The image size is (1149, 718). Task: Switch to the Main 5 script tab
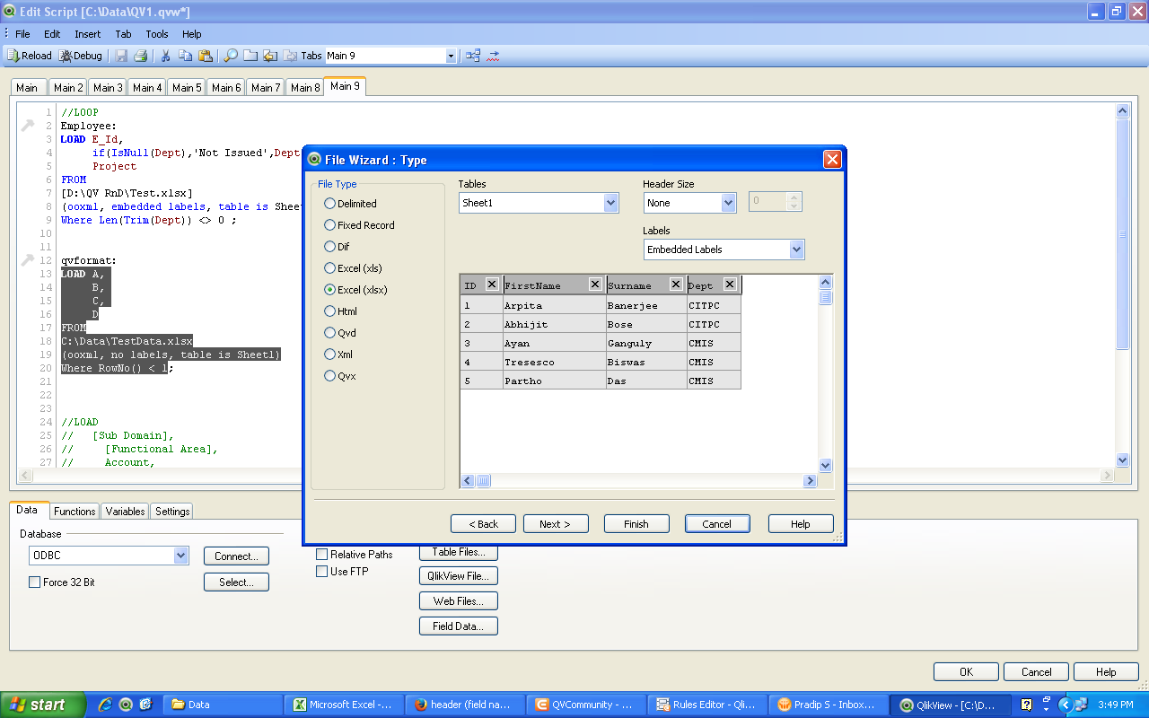click(x=187, y=87)
